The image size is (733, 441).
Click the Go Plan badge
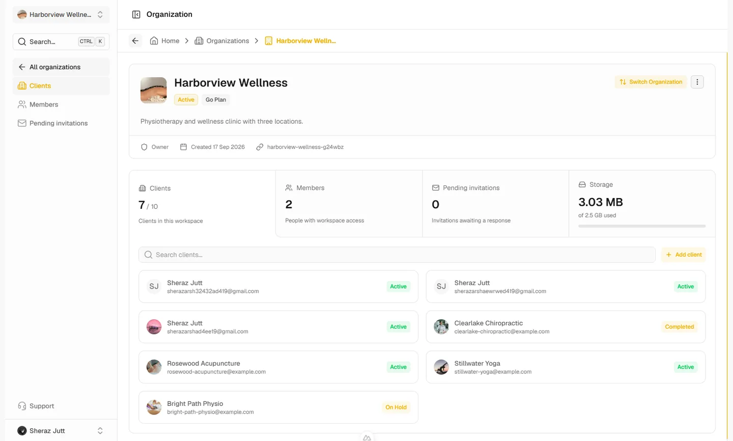[x=216, y=100]
